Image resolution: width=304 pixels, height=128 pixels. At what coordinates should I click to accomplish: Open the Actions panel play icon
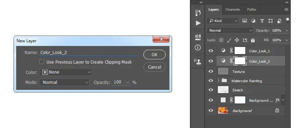tap(198, 23)
